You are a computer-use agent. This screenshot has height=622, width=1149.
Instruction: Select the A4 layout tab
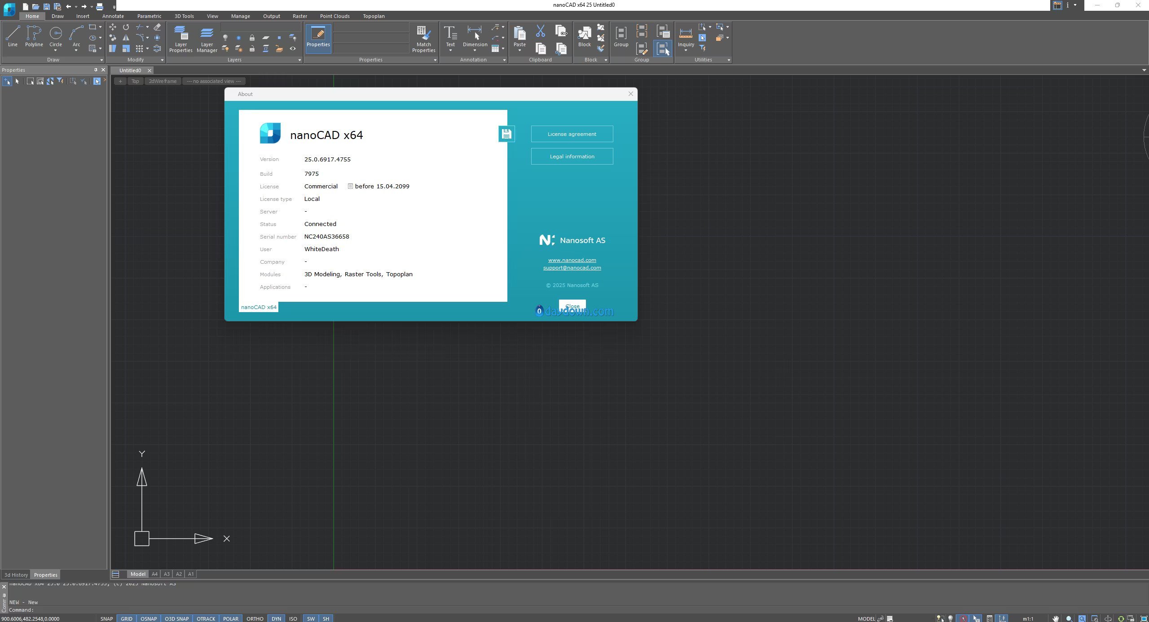pos(154,574)
